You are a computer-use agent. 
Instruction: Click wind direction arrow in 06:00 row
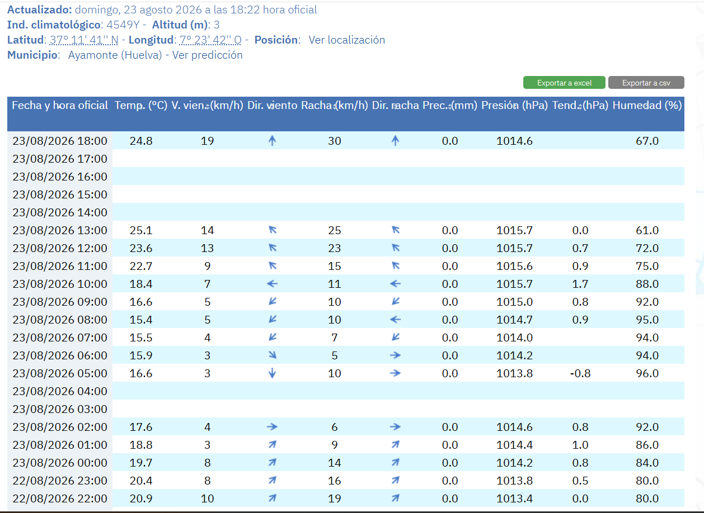(x=273, y=355)
